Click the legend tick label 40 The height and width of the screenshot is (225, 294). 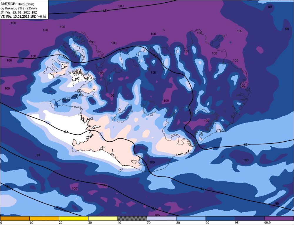pos(119,223)
